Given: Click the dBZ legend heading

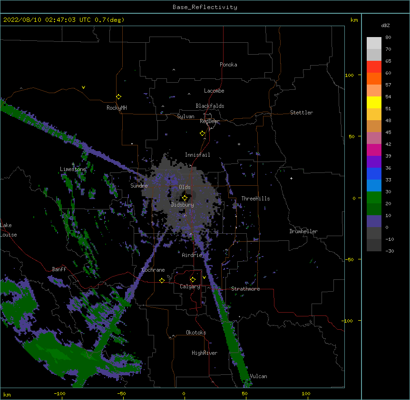Looking at the screenshot, I should click(385, 26).
